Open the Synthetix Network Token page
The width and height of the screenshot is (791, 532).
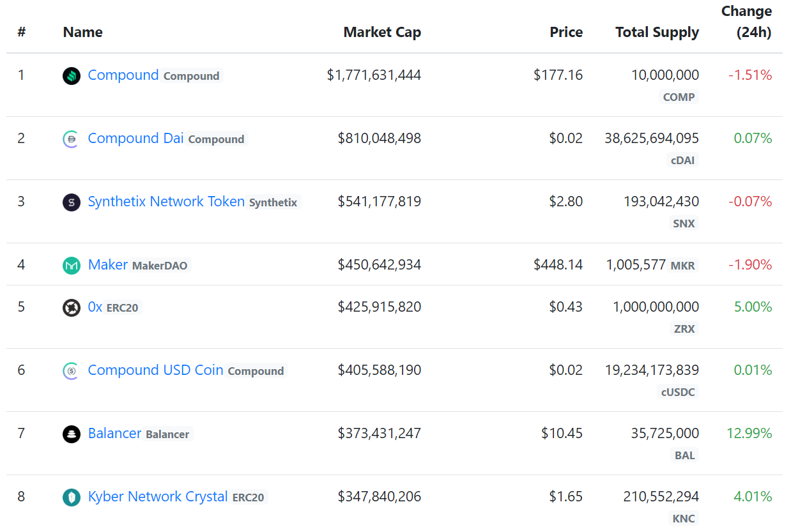click(166, 202)
